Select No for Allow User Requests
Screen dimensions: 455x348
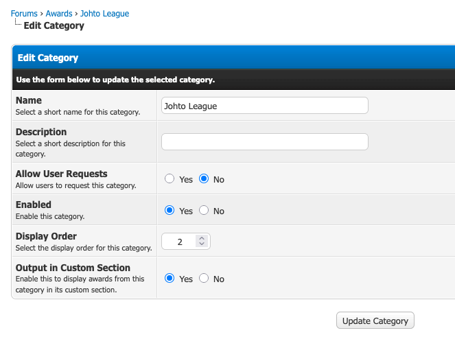tap(204, 179)
